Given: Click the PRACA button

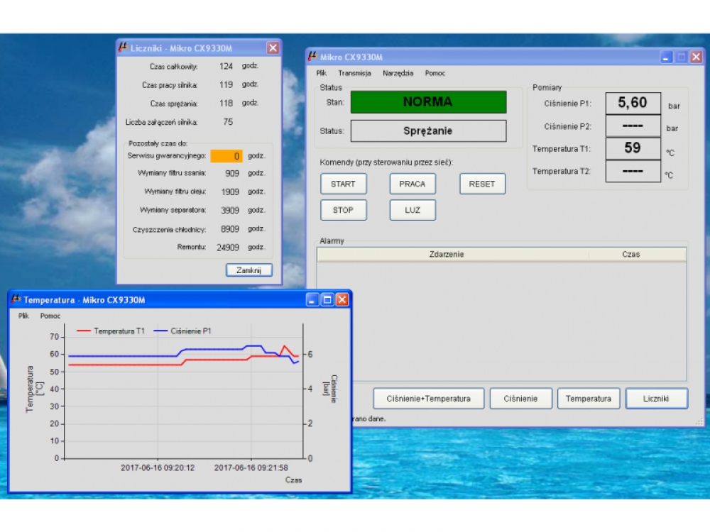Looking at the screenshot, I should (x=413, y=184).
